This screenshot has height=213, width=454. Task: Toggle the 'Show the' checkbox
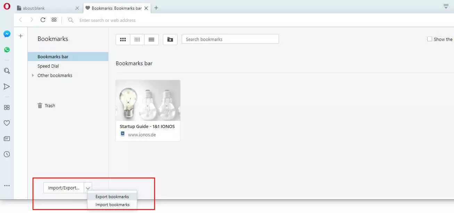[x=430, y=39]
